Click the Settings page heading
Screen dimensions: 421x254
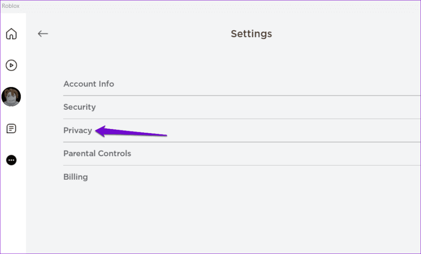(251, 34)
